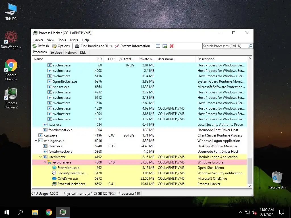The height and width of the screenshot is (218, 291).
Task: Sort by the I/O total column header
Action: tap(126, 59)
